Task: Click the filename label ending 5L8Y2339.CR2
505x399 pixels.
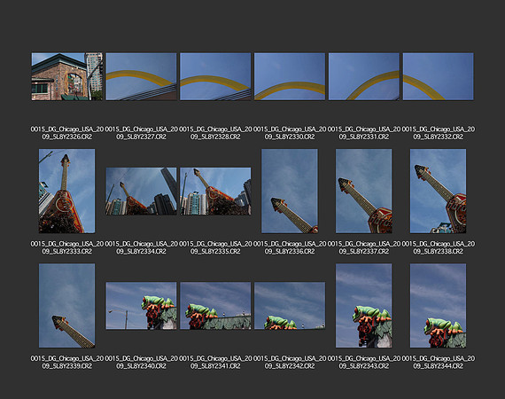Action: pyautogui.click(x=67, y=363)
